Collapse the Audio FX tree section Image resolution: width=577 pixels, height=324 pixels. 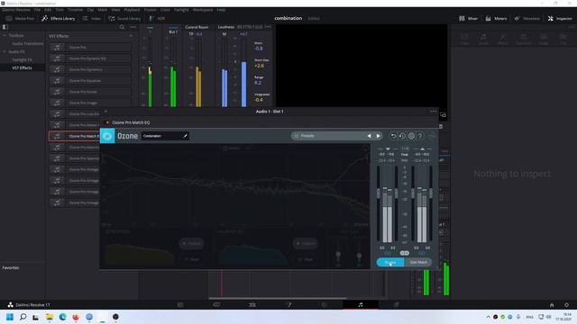[5, 52]
